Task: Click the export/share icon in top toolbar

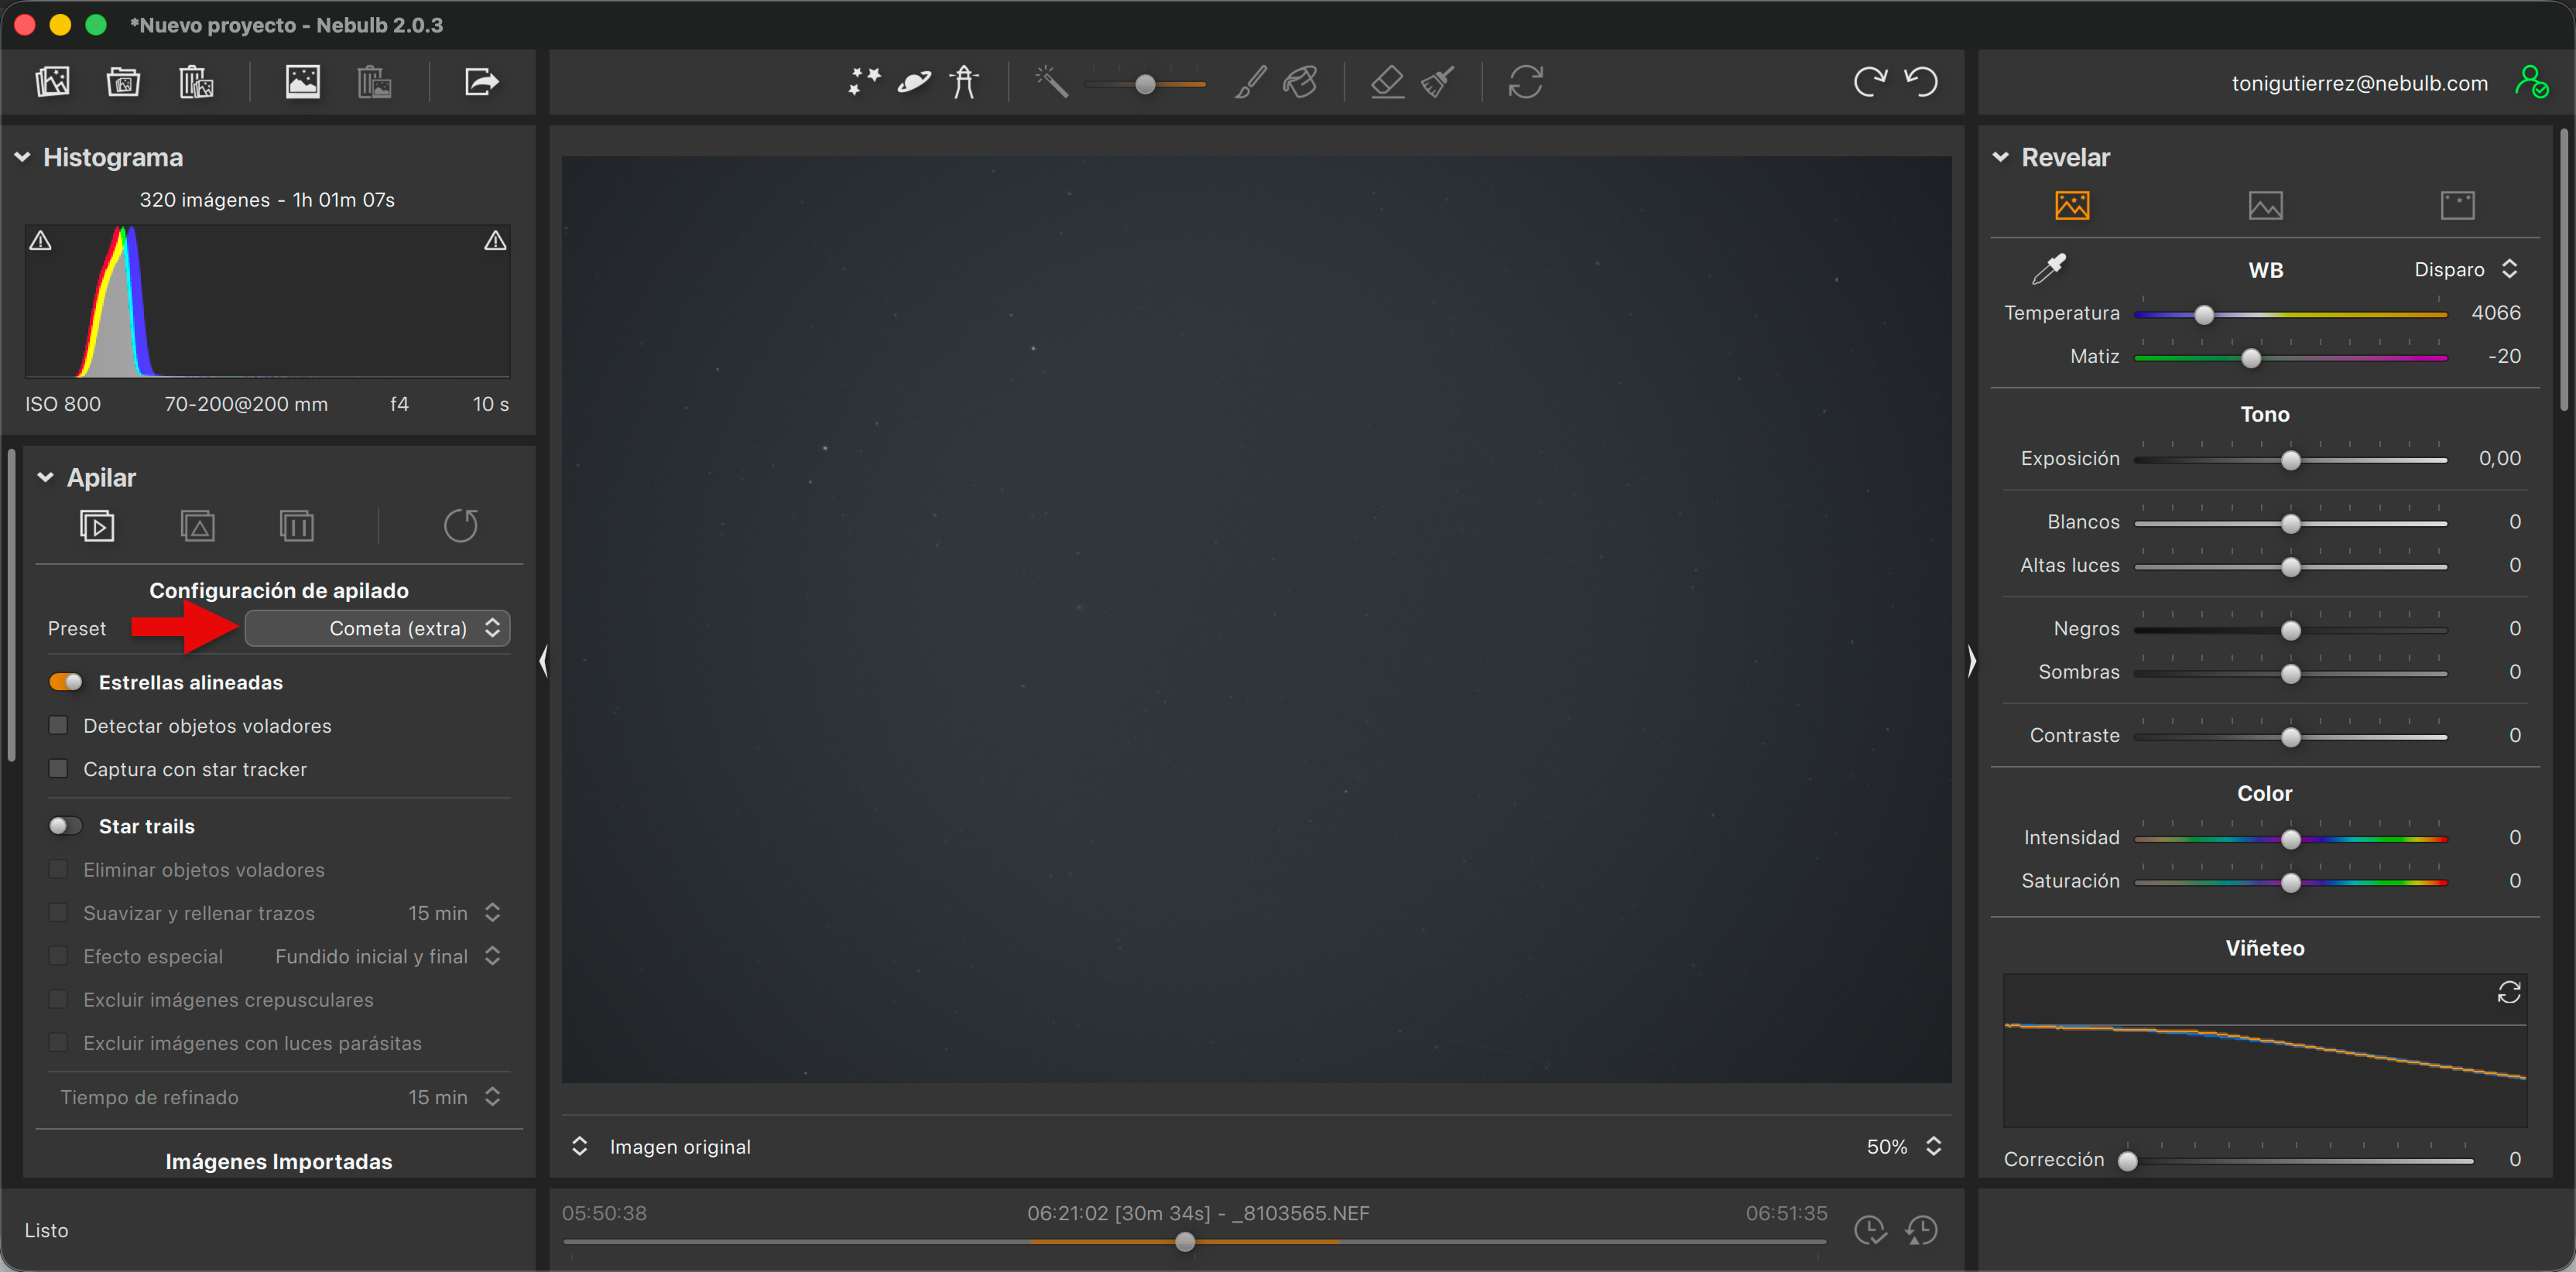Action: pyautogui.click(x=481, y=82)
